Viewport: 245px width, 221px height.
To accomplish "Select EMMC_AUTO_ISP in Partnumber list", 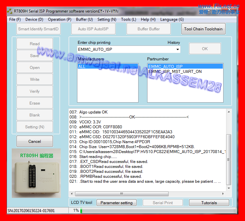I will [165, 67].
